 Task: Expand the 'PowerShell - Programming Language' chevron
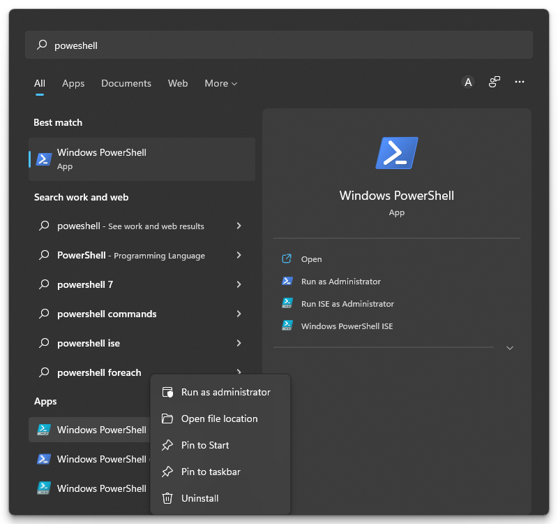pos(239,255)
